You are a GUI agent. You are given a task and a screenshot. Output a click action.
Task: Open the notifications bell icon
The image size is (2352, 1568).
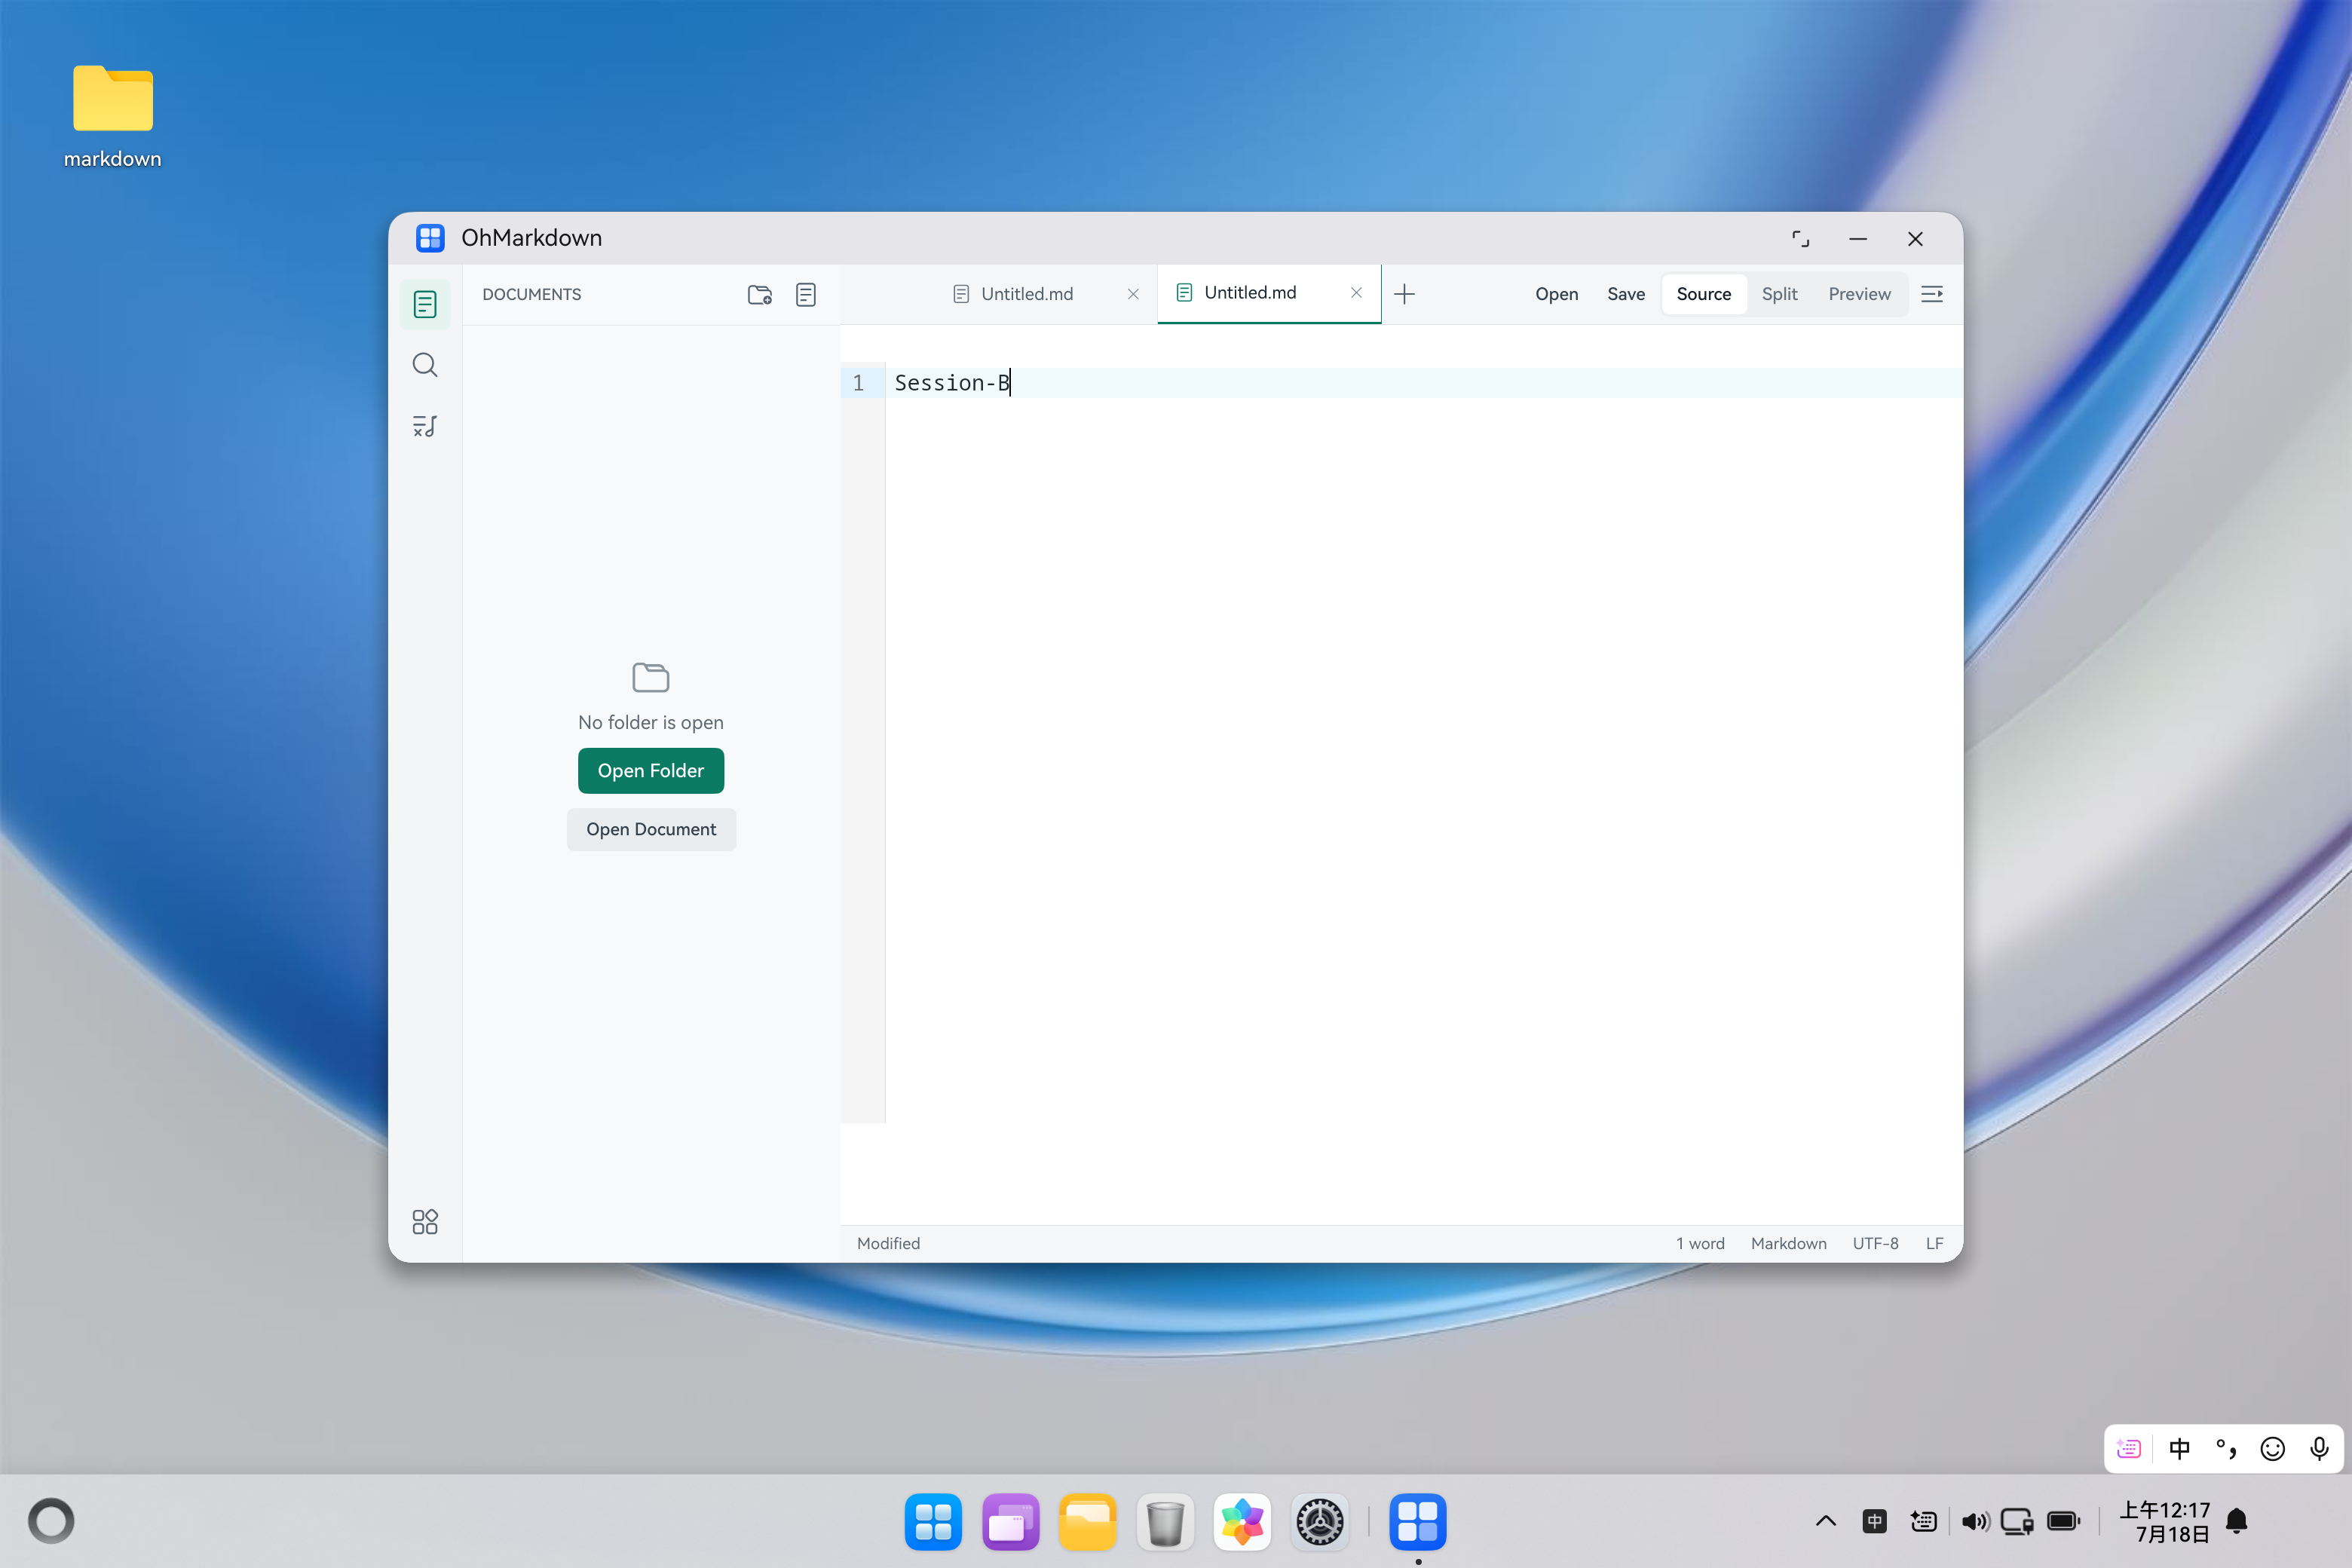pos(2237,1521)
